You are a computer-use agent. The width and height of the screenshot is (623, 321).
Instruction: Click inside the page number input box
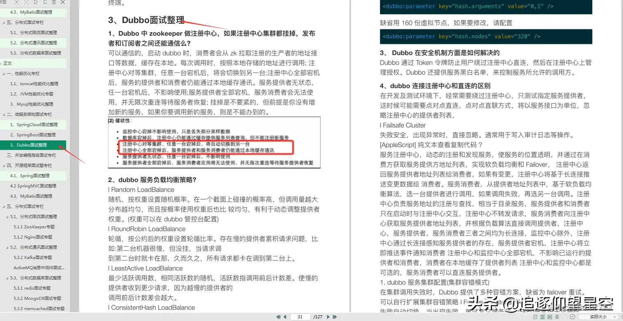(300, 317)
